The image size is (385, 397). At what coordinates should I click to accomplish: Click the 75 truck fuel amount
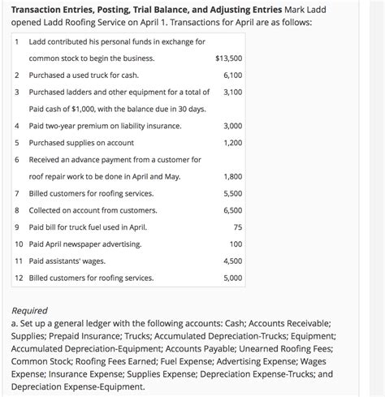click(238, 227)
